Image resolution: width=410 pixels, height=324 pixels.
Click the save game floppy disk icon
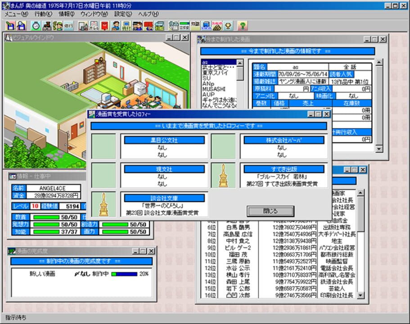(x=9, y=25)
